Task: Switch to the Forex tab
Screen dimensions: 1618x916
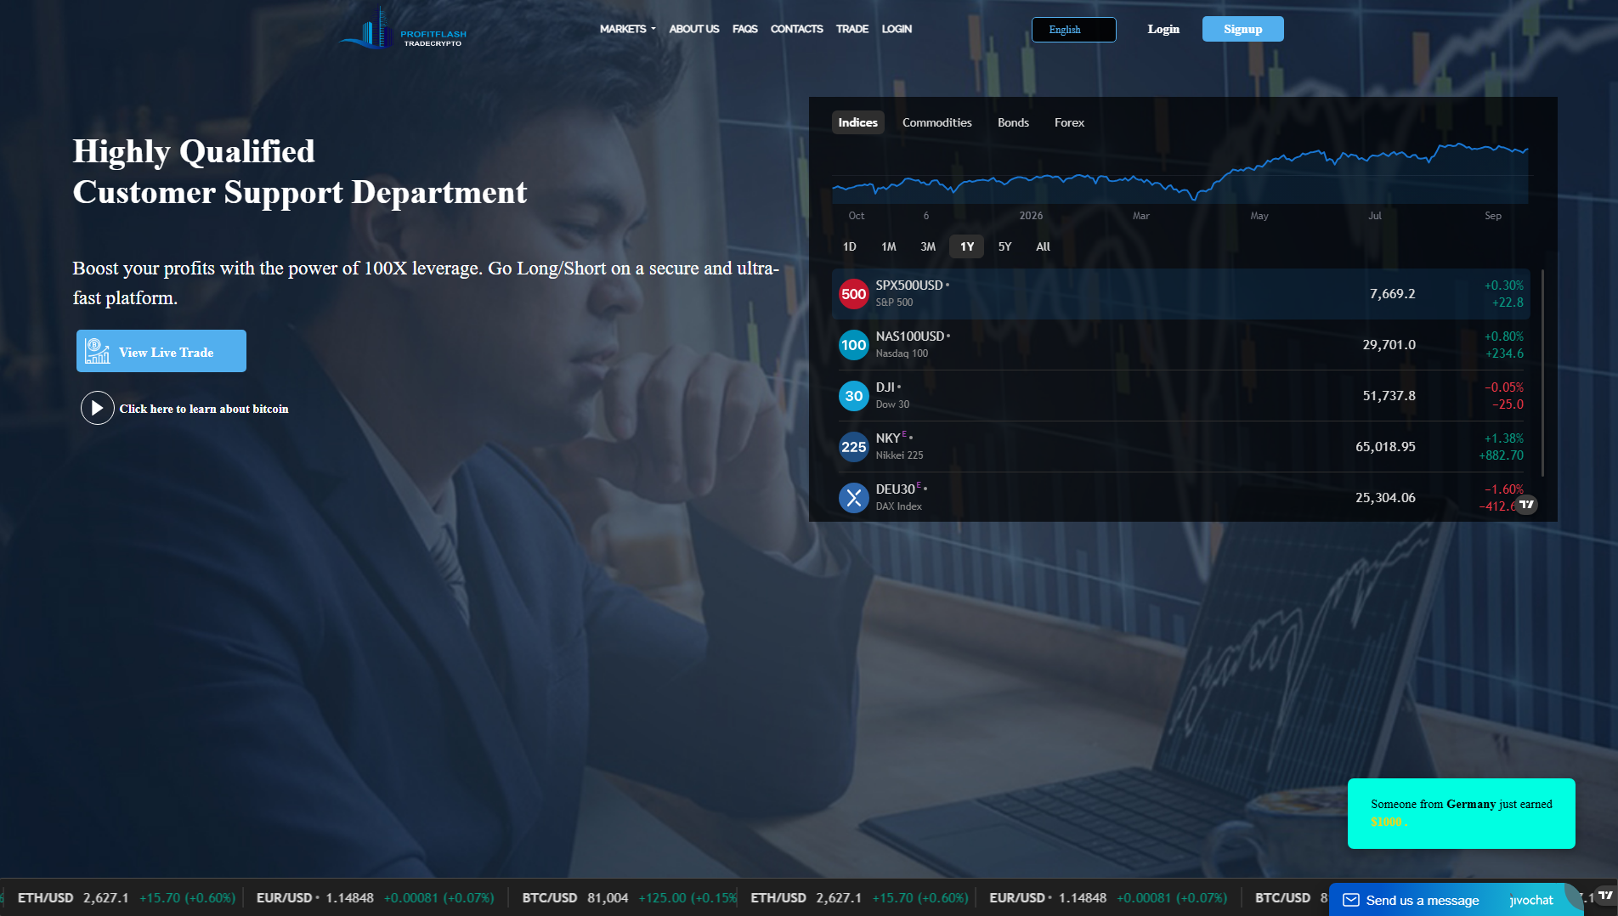Action: (x=1069, y=122)
